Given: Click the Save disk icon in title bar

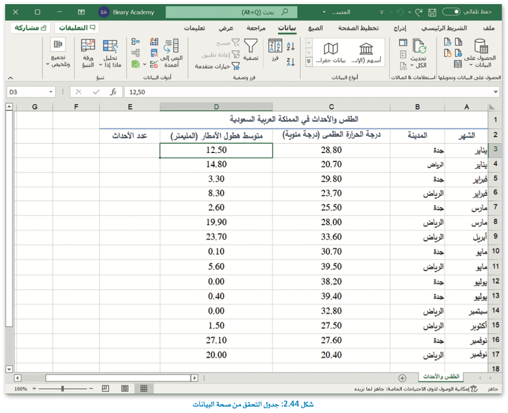Looking at the screenshot, I should click(x=432, y=12).
